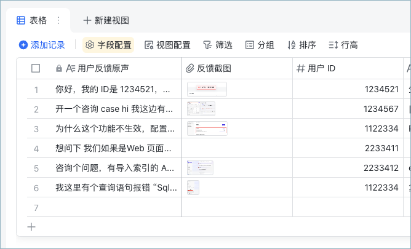The height and width of the screenshot is (249, 411).
Task: Click the 排序 sort icon
Action: (292, 45)
